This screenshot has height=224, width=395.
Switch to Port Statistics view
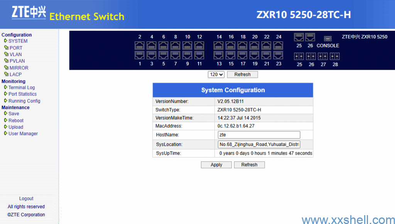[22, 94]
